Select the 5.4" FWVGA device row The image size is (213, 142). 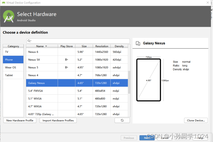tap(77, 91)
